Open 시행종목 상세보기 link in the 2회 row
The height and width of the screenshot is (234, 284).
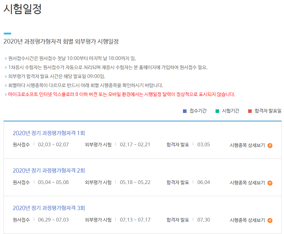coord(247,183)
